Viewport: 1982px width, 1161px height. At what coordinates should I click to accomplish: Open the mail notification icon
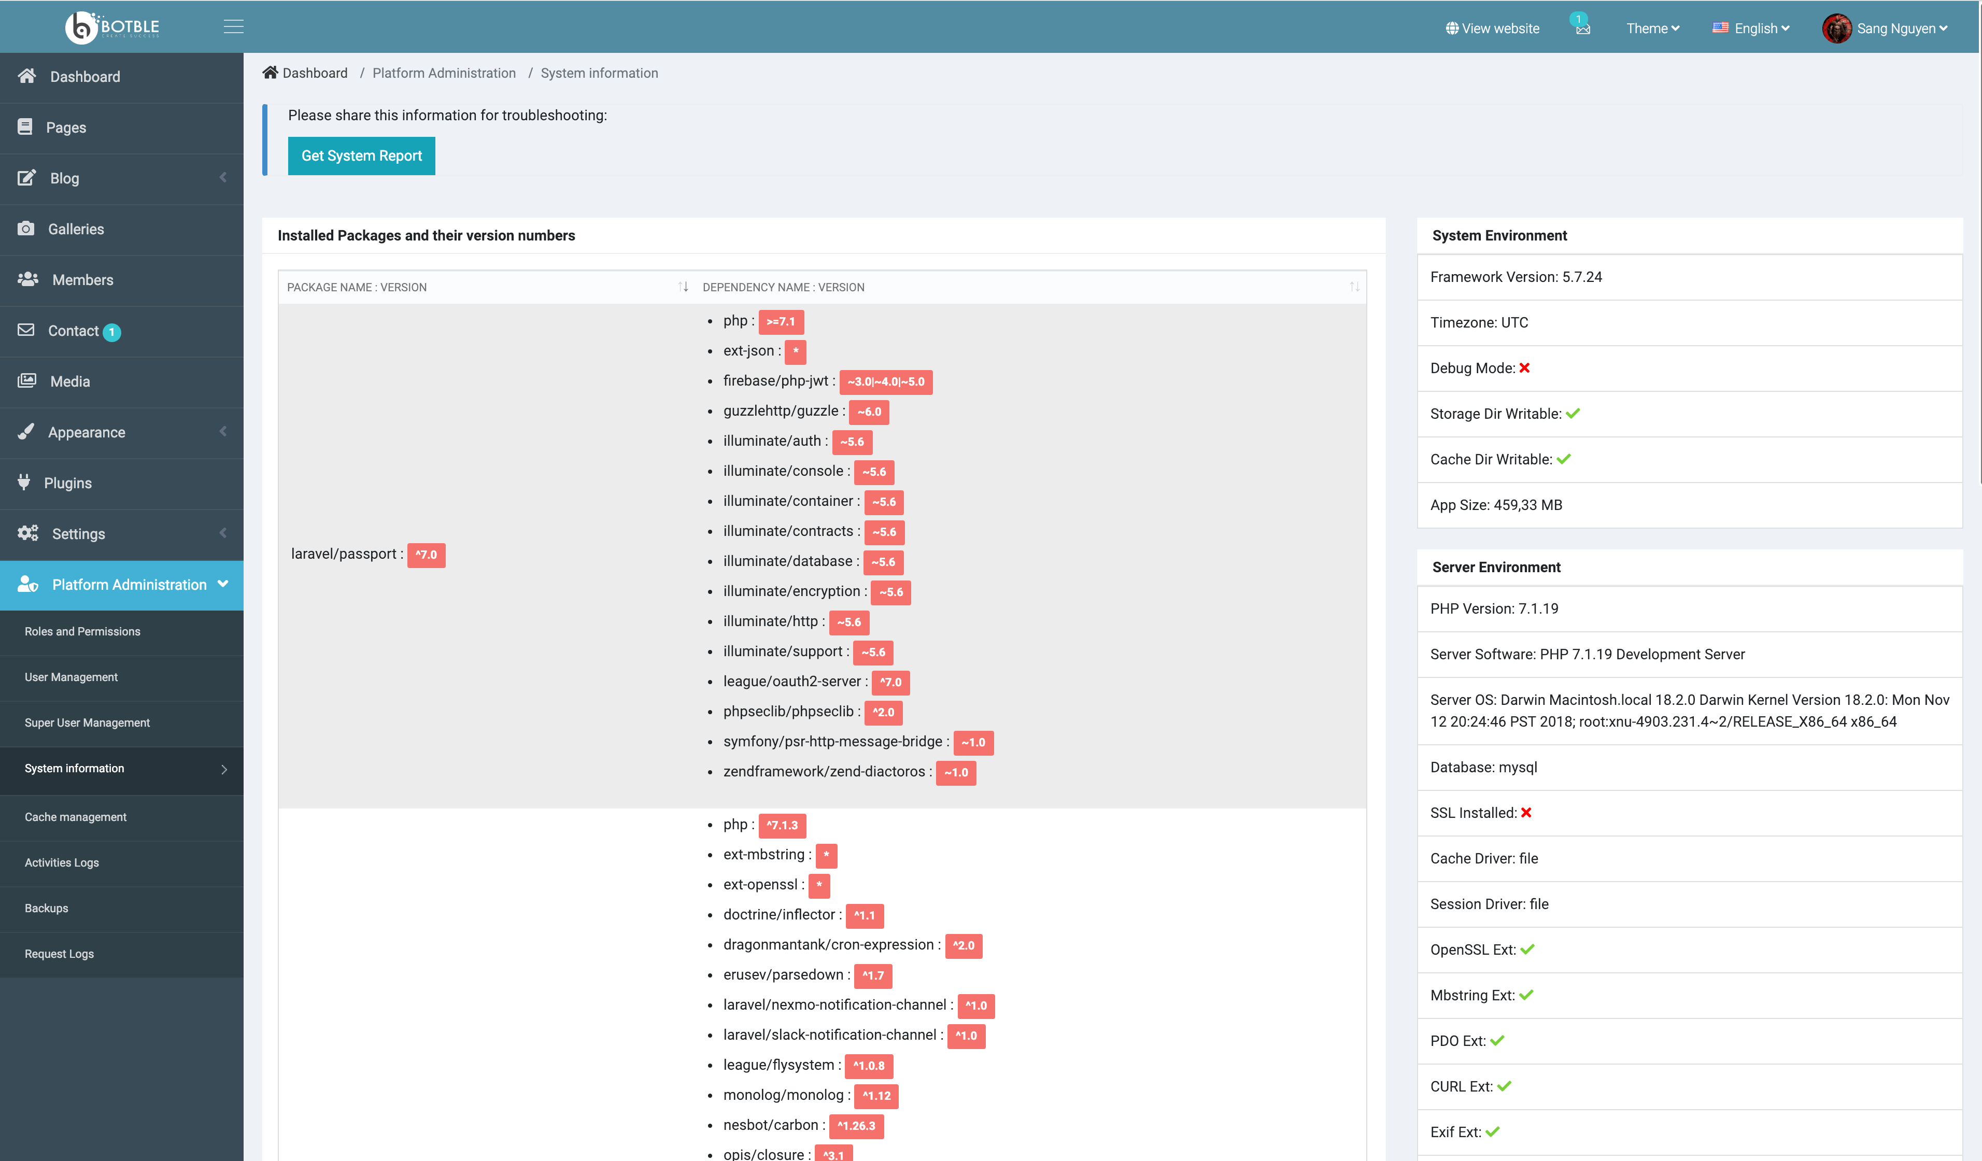point(1582,29)
